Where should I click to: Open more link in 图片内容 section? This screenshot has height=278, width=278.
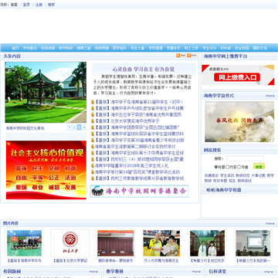[x=270, y=223]
